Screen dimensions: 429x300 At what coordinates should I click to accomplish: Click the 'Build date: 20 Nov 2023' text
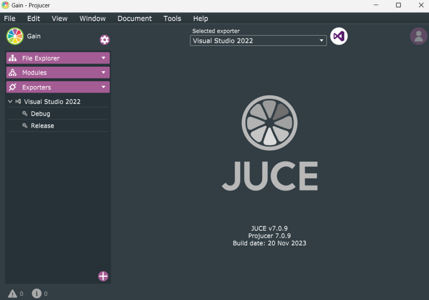tap(269, 243)
